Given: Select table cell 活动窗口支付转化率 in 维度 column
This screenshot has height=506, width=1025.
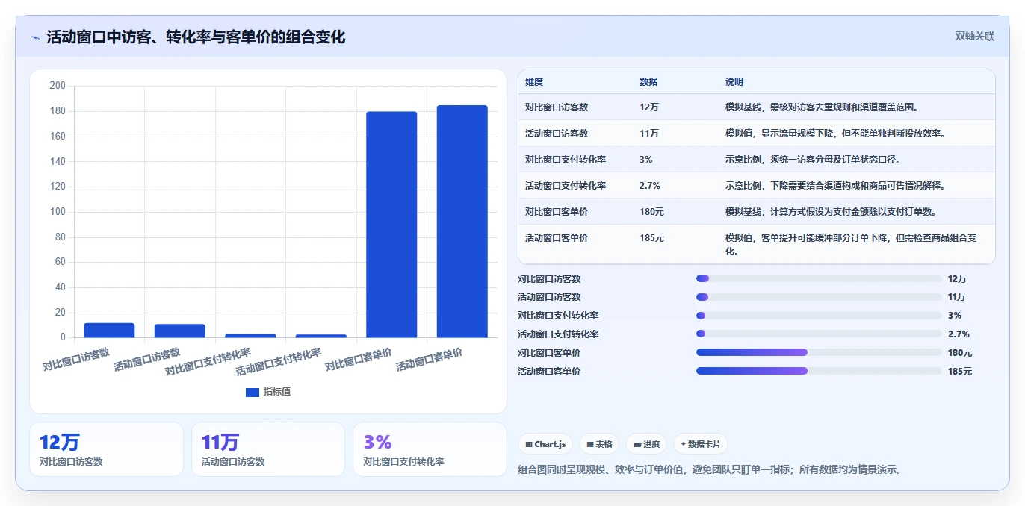Looking at the screenshot, I should click(x=566, y=186).
